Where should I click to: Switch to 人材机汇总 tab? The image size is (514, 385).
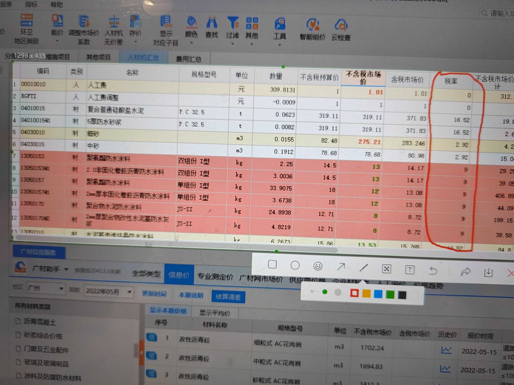click(144, 58)
